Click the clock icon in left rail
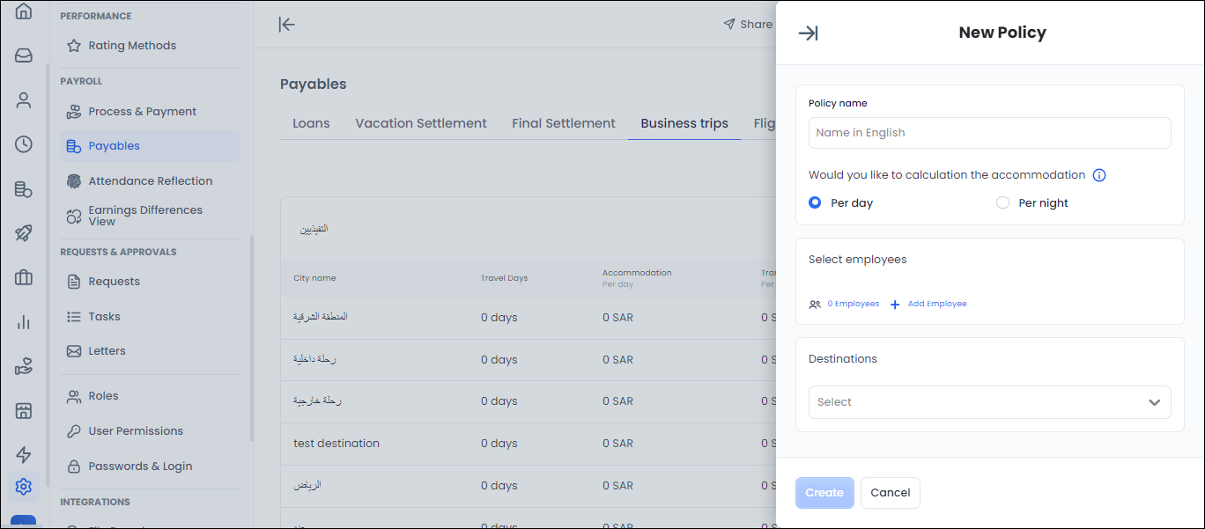The image size is (1205, 529). tap(24, 144)
